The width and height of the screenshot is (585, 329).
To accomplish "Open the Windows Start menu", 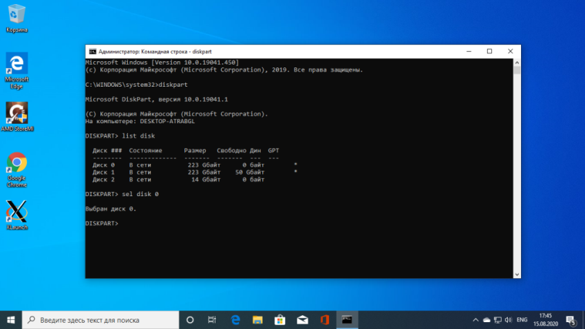I will [x=11, y=320].
